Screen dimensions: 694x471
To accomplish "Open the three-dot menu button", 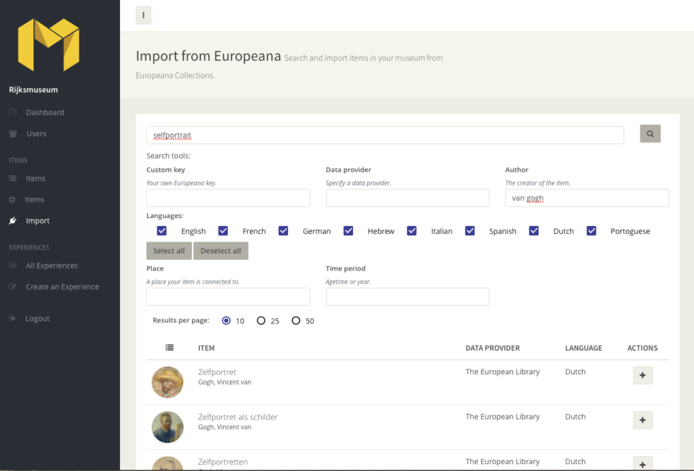I will [144, 16].
